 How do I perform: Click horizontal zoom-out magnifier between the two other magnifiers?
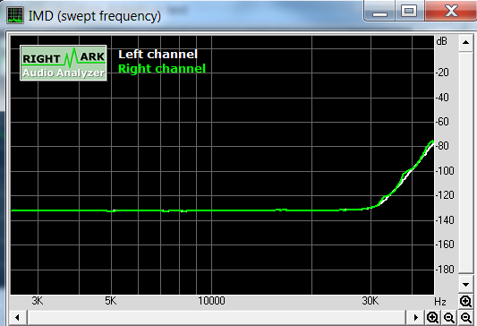[449, 317]
